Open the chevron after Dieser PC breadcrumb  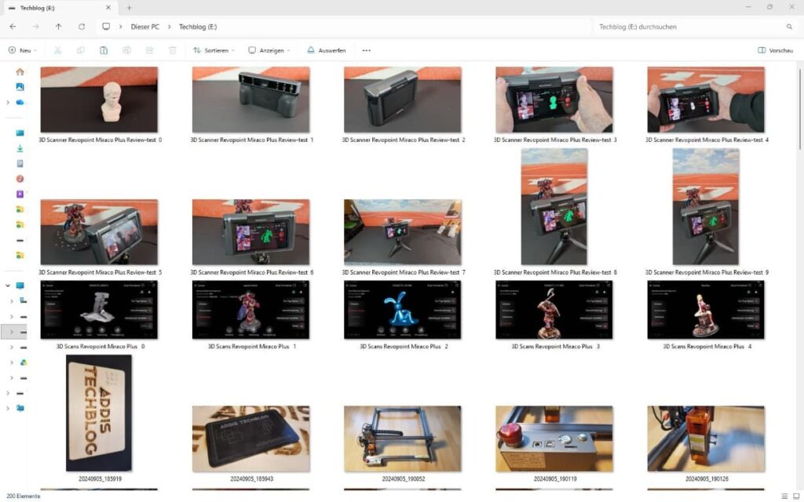coord(170,27)
